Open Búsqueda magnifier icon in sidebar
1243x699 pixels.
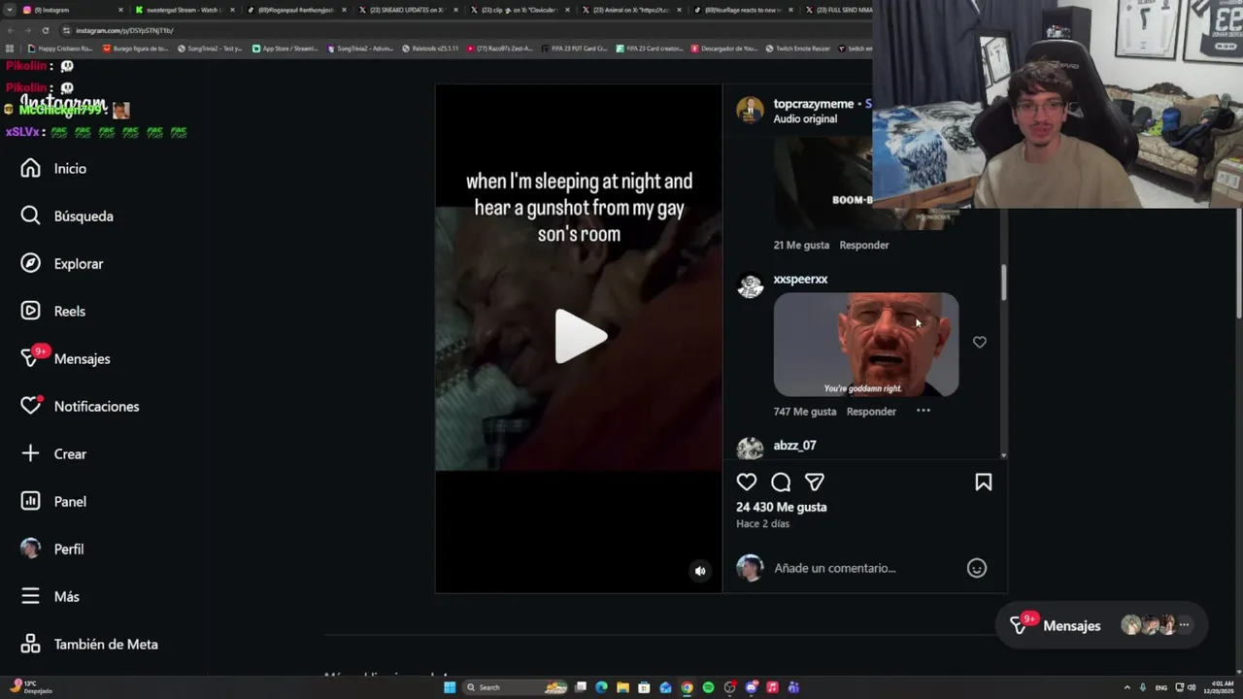point(31,216)
